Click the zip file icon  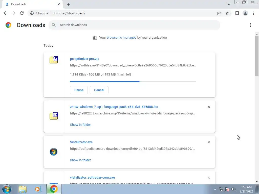(54, 60)
